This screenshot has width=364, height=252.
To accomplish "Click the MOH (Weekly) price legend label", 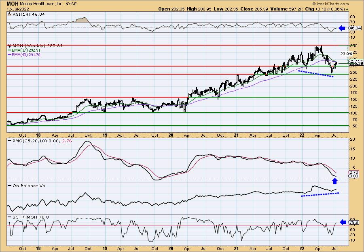I will point(37,46).
